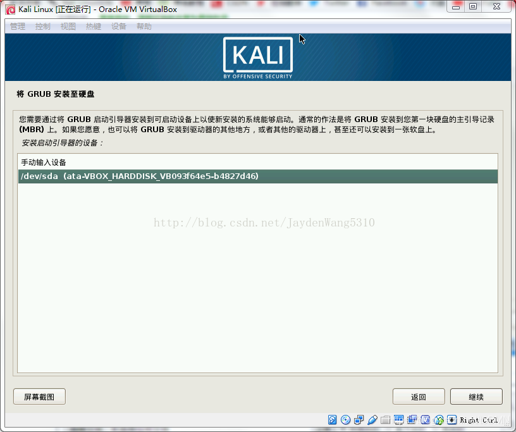Click the video capture status icon

tap(412, 420)
